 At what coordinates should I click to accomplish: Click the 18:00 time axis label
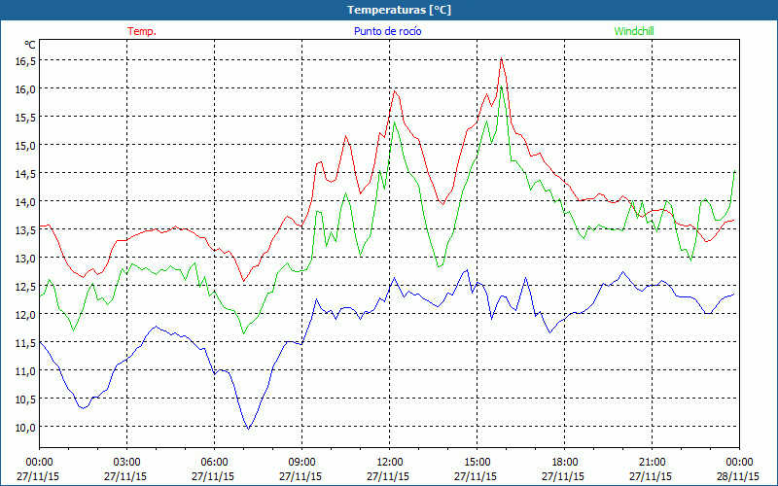click(x=565, y=463)
